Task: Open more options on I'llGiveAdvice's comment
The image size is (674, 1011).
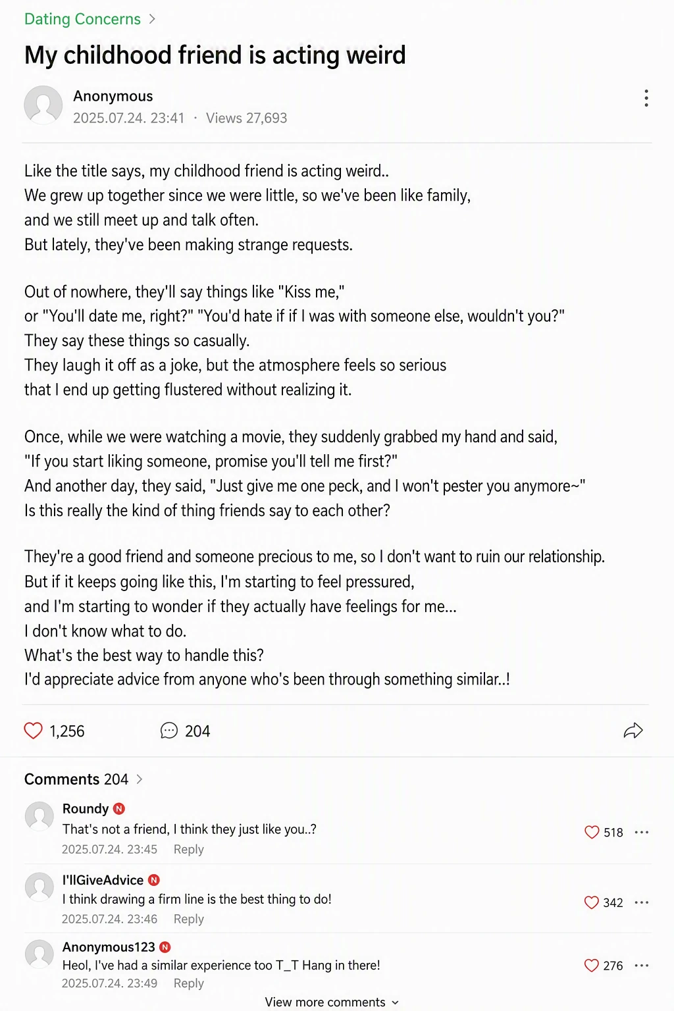Action: pos(642,902)
